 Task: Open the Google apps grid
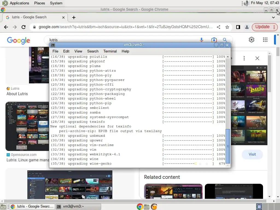click(x=265, y=40)
